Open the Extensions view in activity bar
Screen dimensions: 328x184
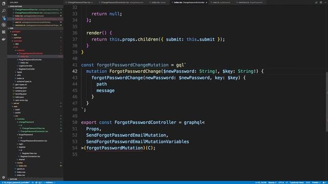4,32
